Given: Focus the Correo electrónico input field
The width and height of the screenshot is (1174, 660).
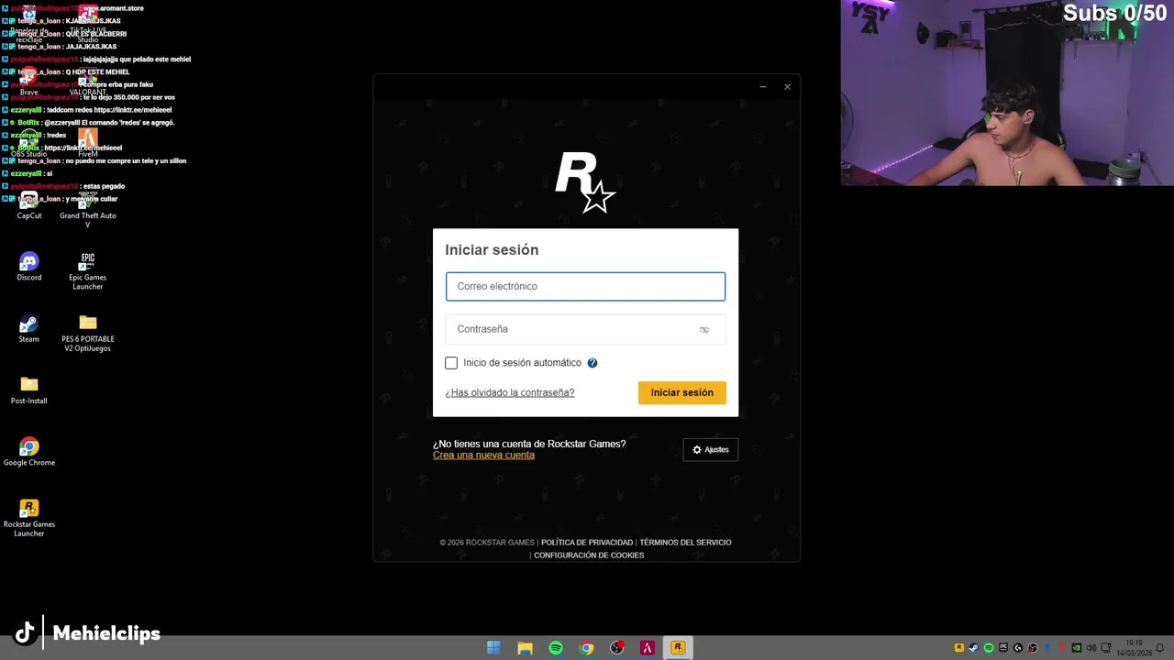Looking at the screenshot, I should [x=585, y=286].
